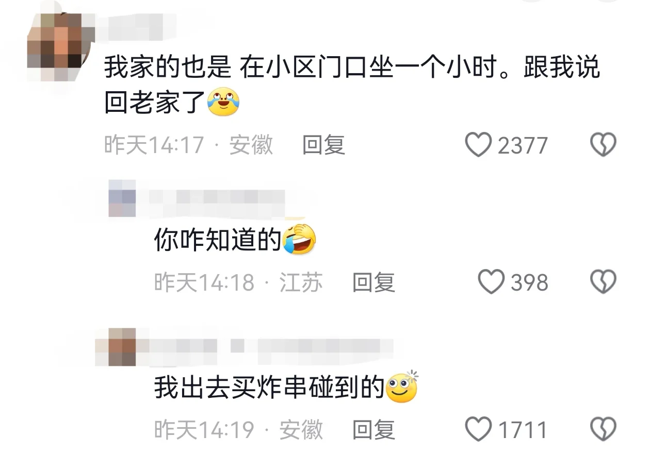Tap the reply text 我出去买炸串碰到的

click(x=269, y=388)
